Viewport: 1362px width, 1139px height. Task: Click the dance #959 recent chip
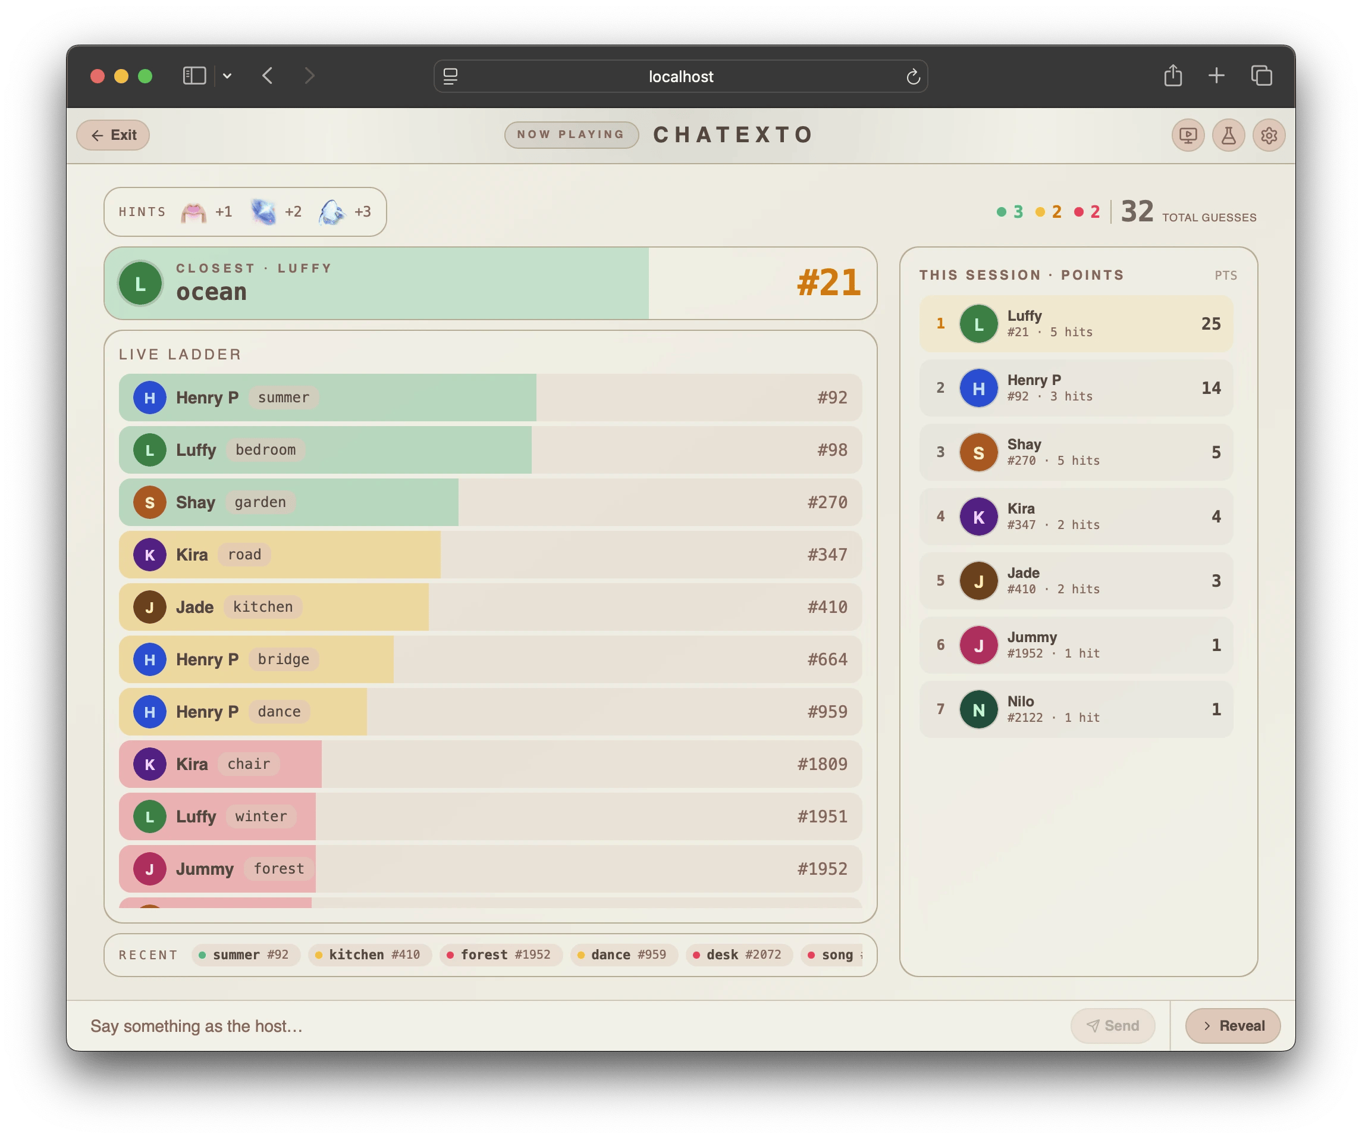624,955
